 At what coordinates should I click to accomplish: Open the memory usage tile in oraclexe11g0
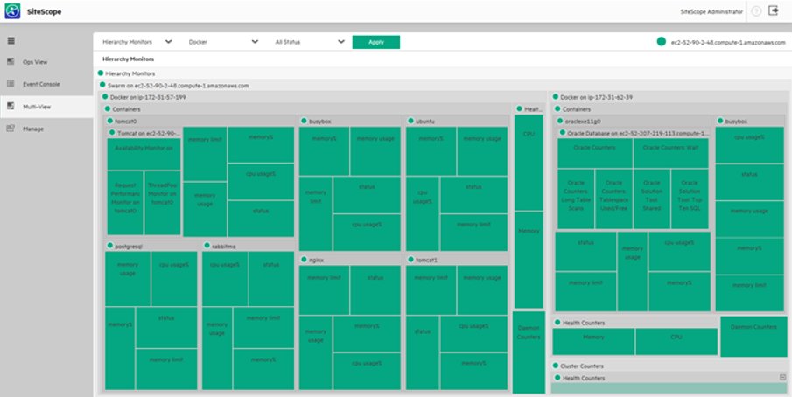[x=633, y=271]
